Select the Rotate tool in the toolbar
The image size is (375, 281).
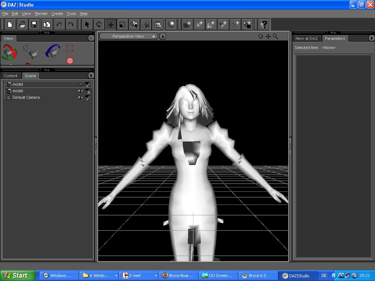coord(99,25)
